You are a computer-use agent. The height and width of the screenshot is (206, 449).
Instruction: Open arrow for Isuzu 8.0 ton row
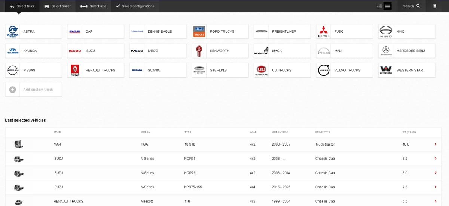click(x=436, y=173)
